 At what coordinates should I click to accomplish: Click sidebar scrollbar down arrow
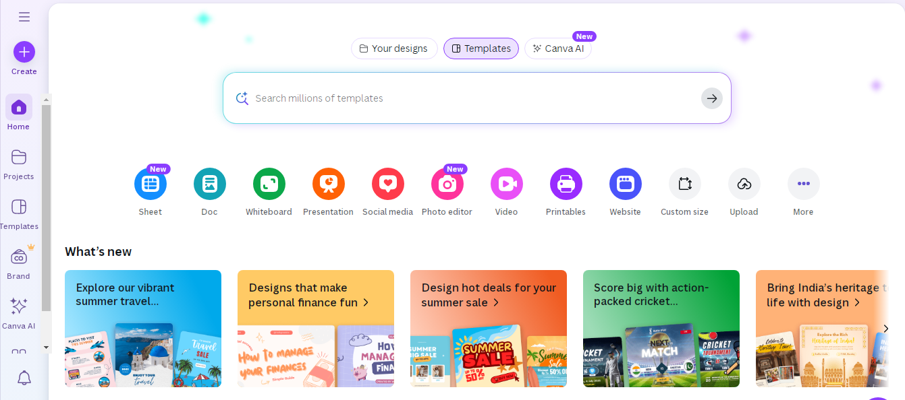47,347
